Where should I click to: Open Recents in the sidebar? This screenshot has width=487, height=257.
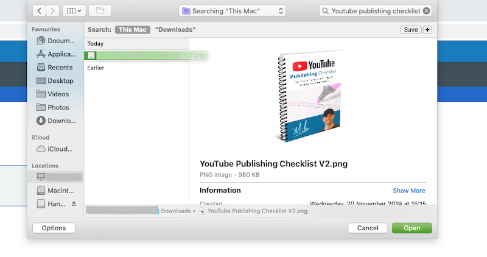56,68
